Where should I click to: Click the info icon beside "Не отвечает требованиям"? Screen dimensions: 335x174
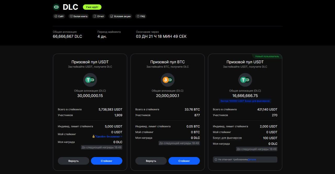pos(216,159)
